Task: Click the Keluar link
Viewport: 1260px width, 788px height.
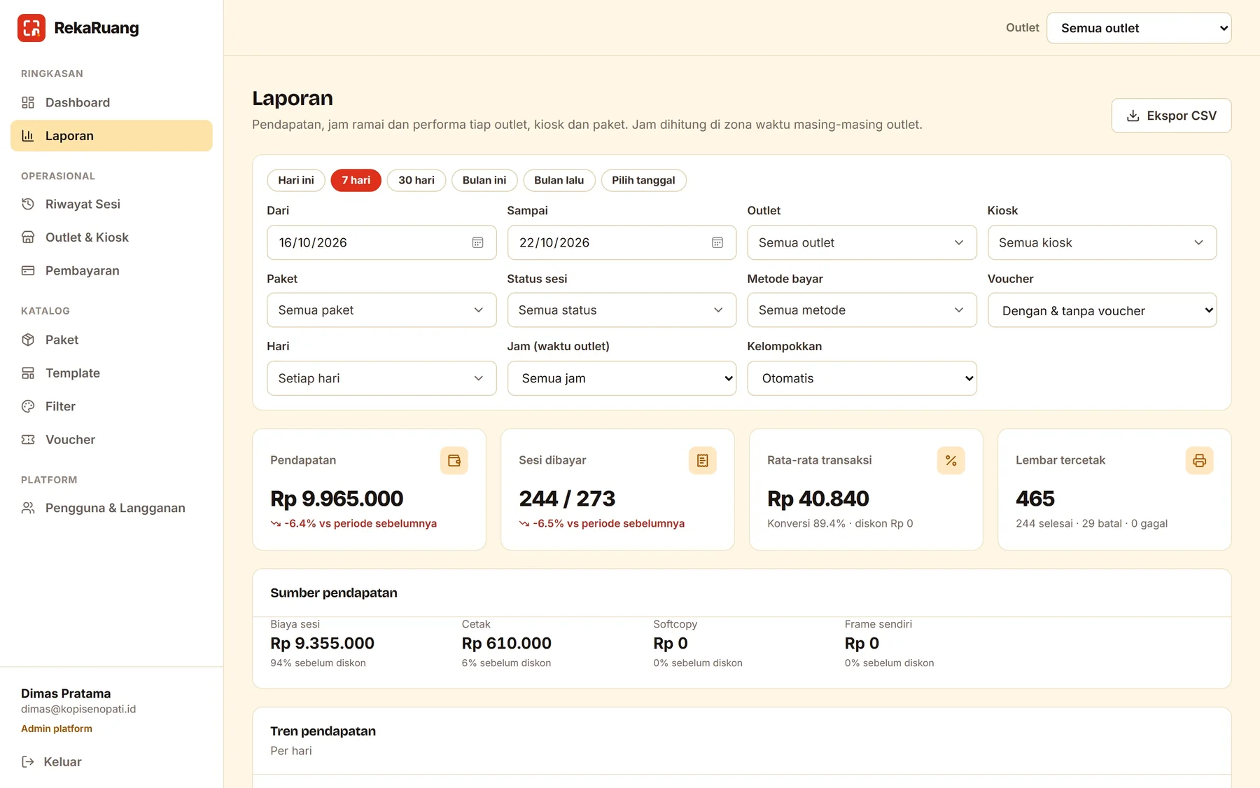Action: tap(52, 761)
